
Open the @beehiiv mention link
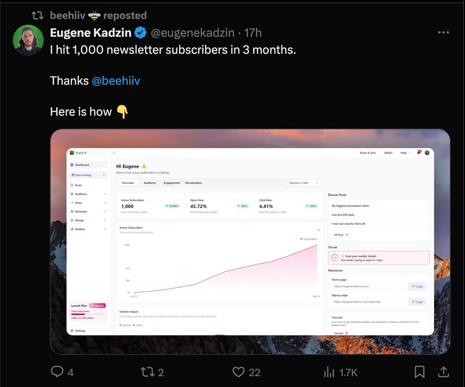pos(116,80)
